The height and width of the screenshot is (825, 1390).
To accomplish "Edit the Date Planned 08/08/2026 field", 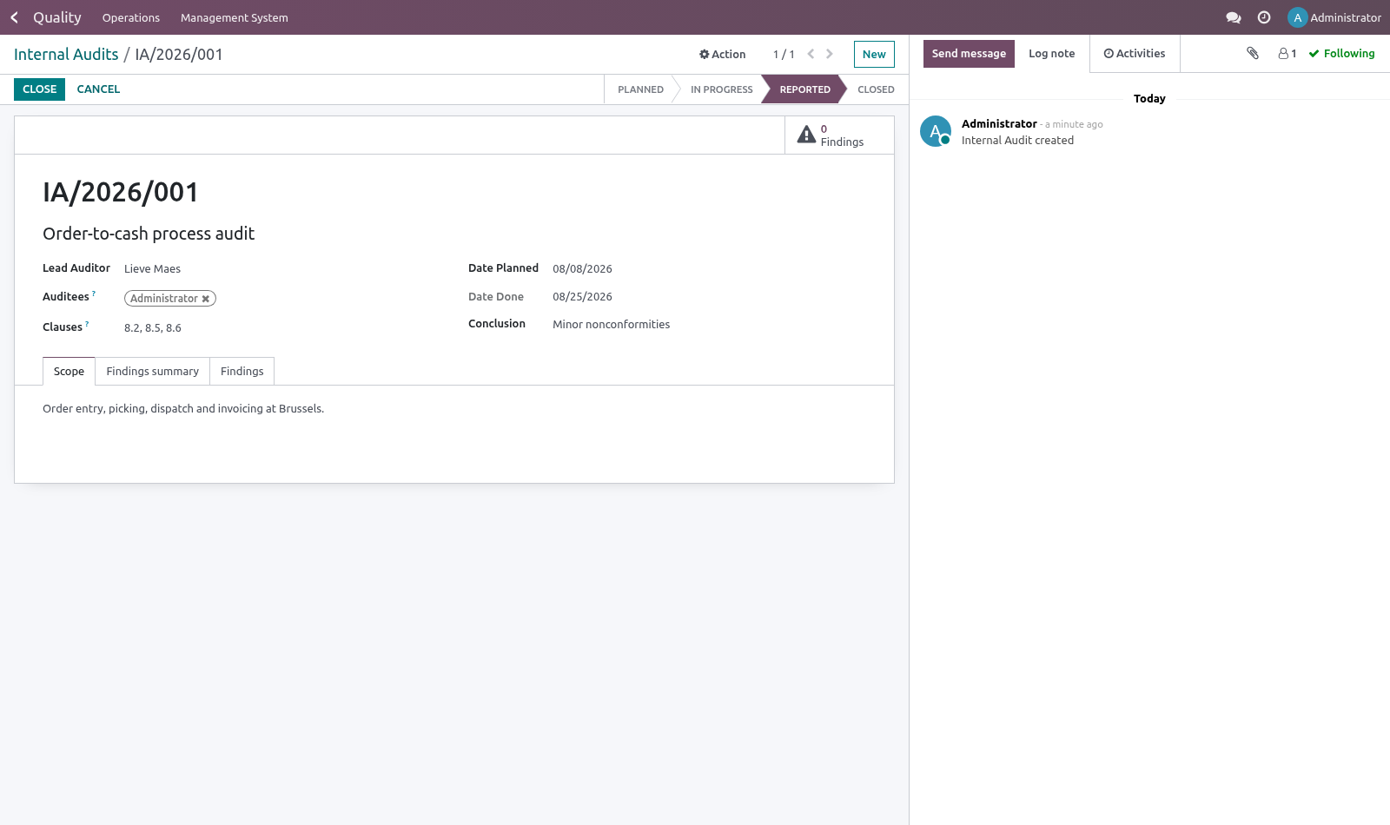I will (x=582, y=269).
